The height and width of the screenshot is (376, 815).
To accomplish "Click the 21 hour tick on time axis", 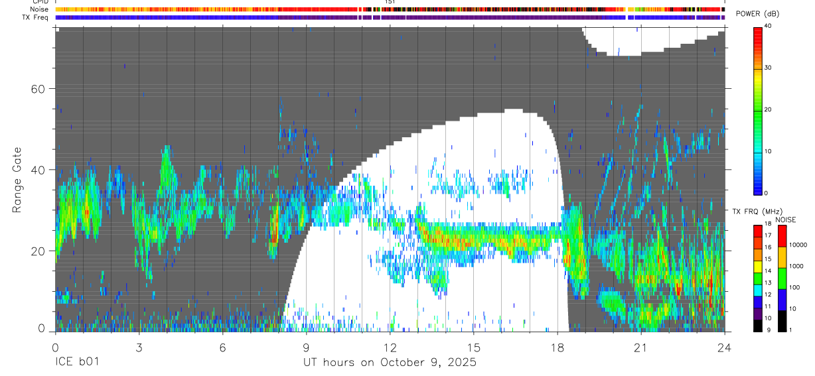I will tap(640, 347).
